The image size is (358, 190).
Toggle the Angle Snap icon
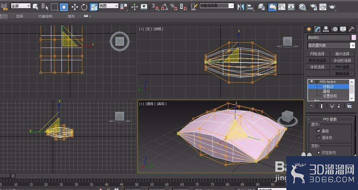point(164,7)
